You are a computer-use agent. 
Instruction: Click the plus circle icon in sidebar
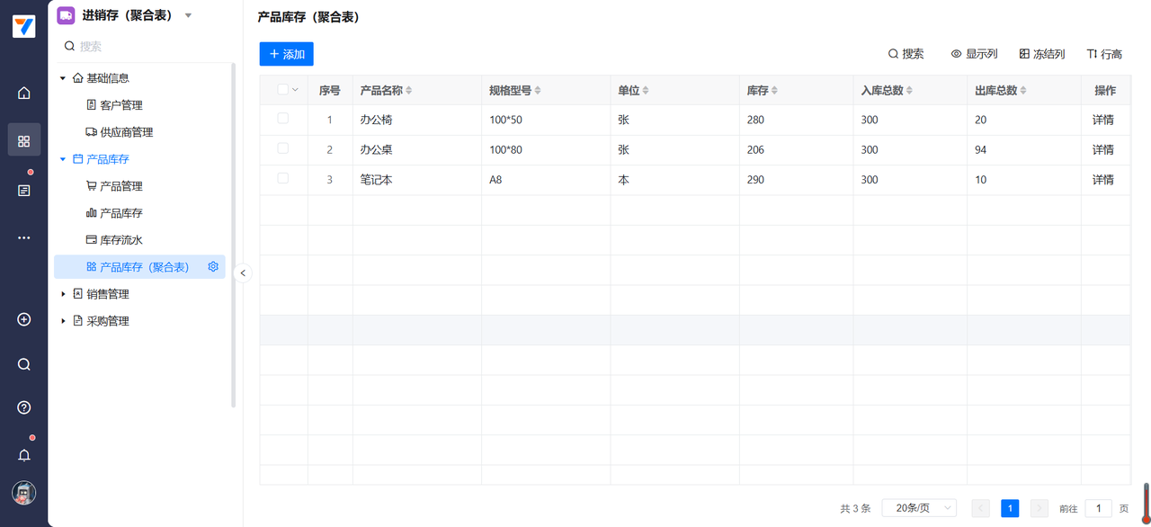[x=24, y=320]
